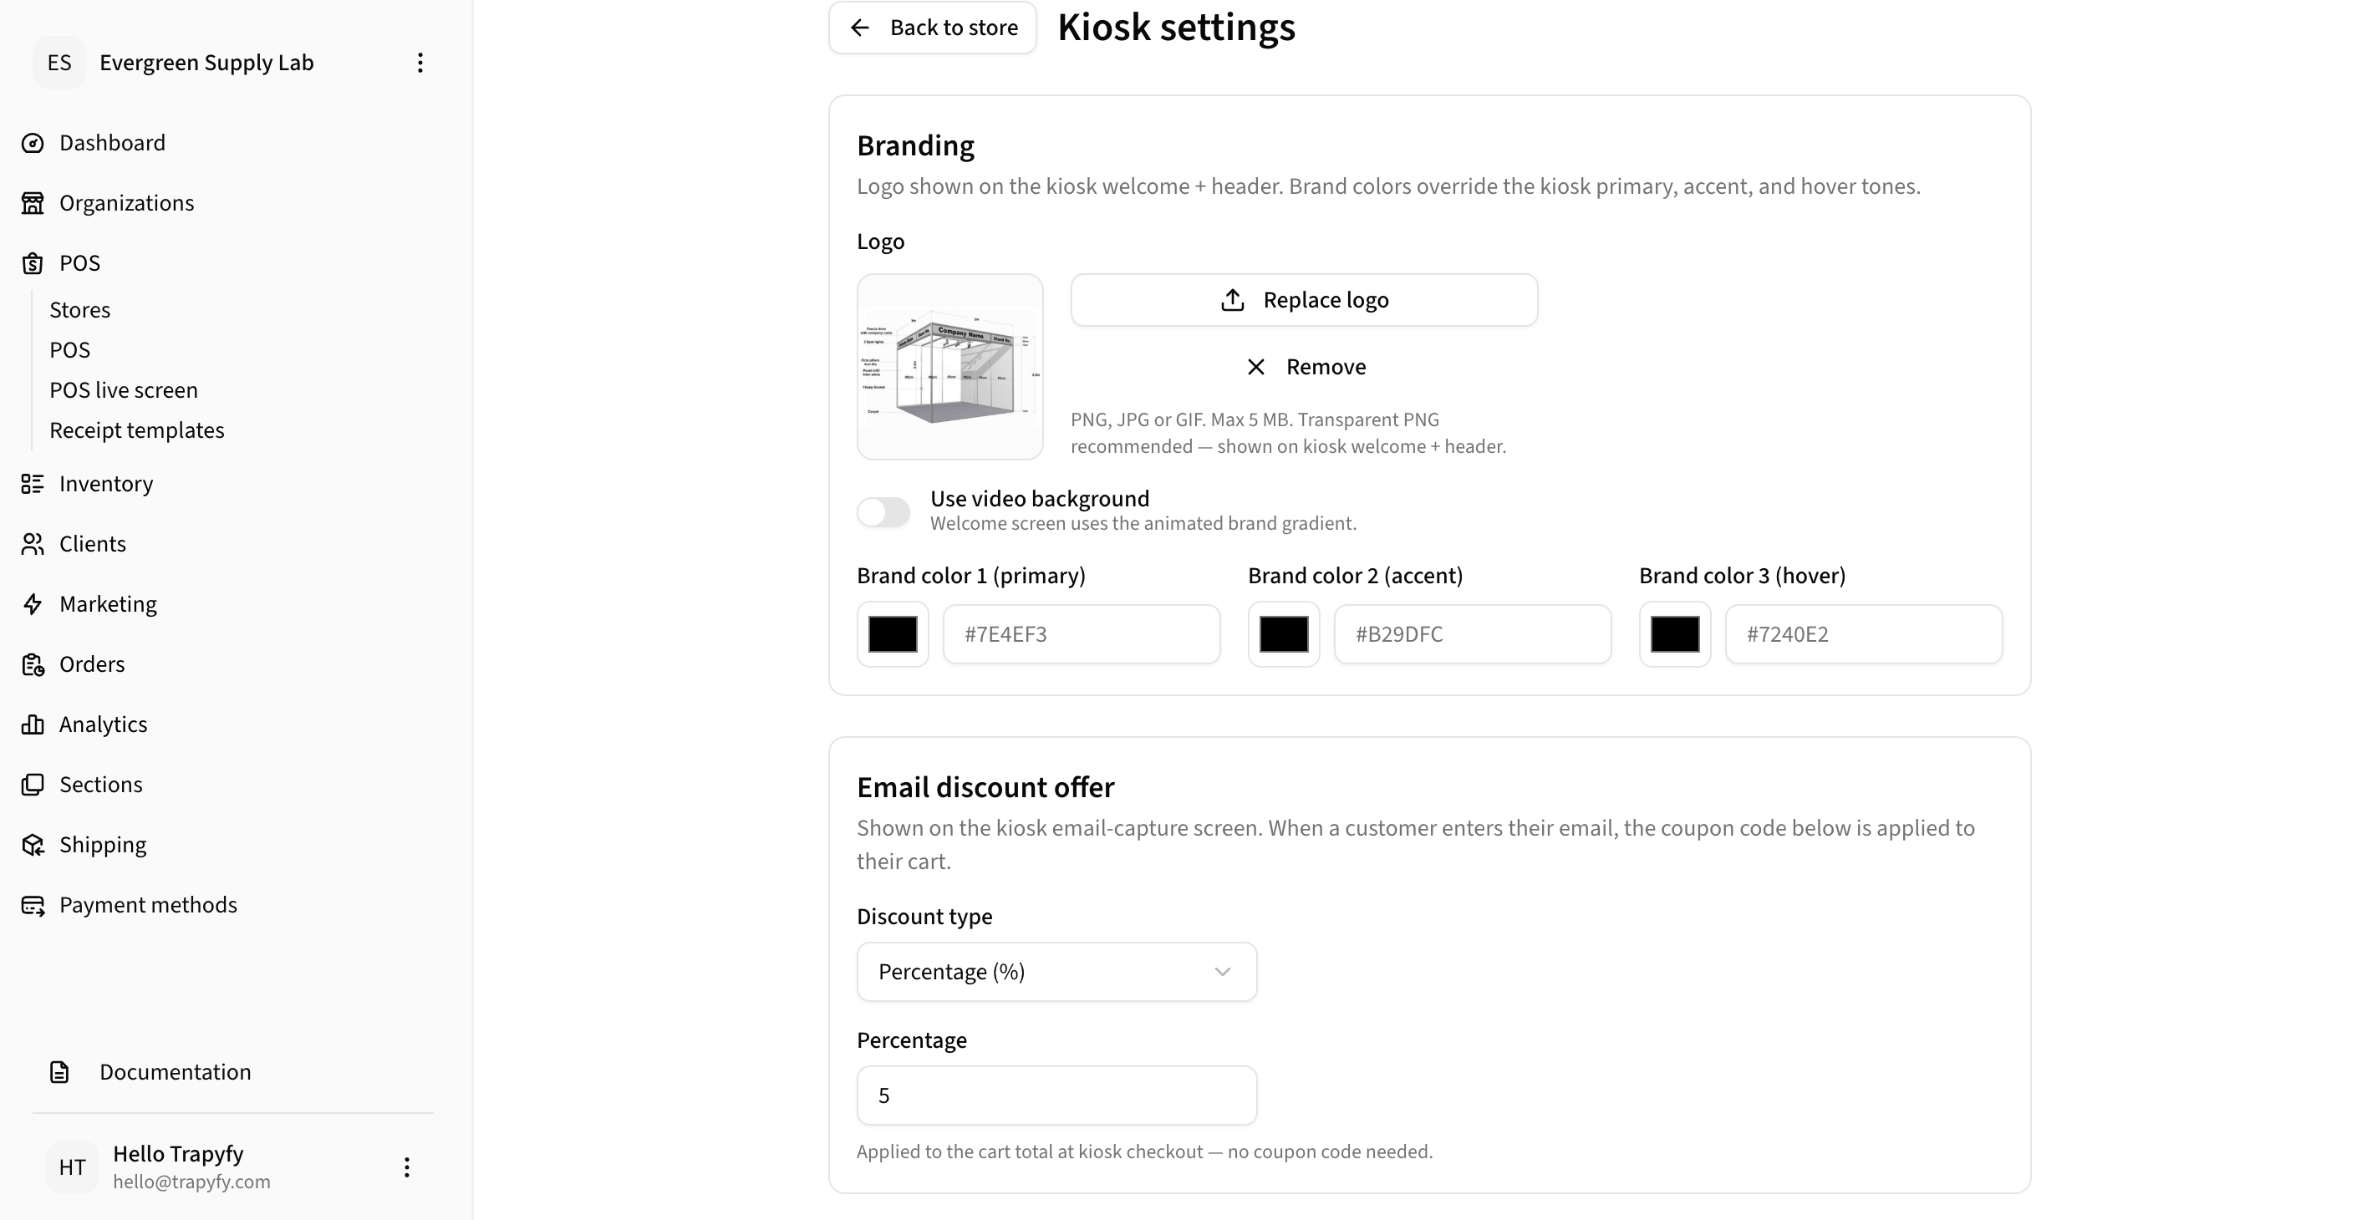Open Brand color 2 accent swatch

point(1284,633)
